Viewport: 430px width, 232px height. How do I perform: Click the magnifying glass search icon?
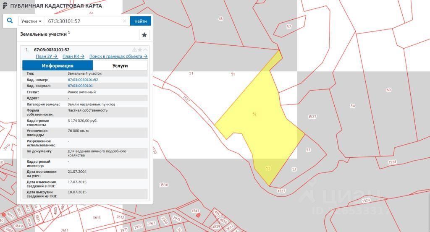click(10, 21)
